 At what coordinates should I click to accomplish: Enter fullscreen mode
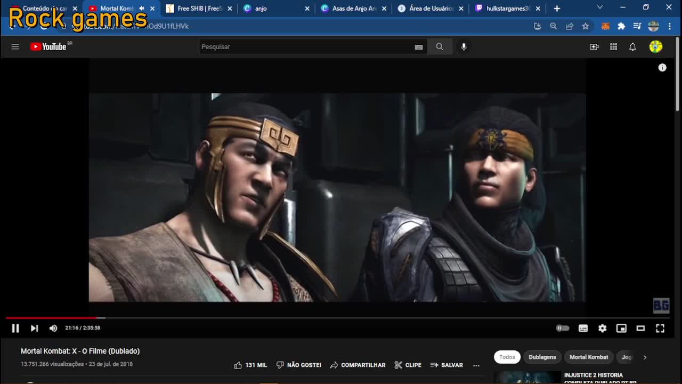(660, 328)
